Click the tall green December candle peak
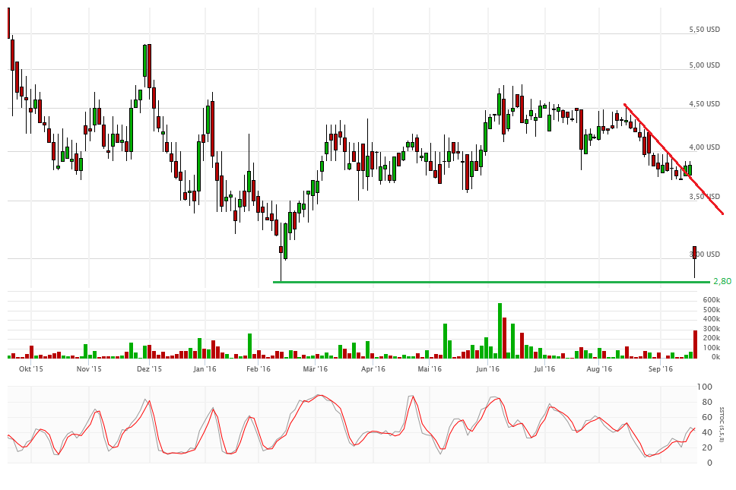This screenshot has height=490, width=736. click(x=144, y=61)
